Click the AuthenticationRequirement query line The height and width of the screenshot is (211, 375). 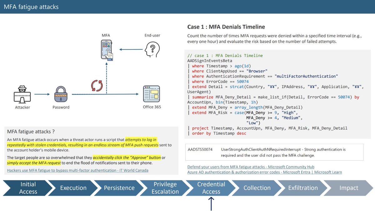(x=263, y=76)
